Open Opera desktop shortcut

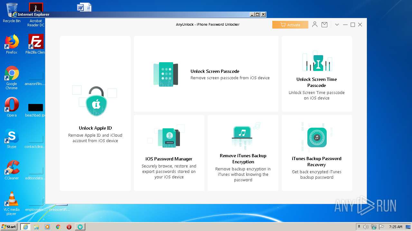click(12, 107)
